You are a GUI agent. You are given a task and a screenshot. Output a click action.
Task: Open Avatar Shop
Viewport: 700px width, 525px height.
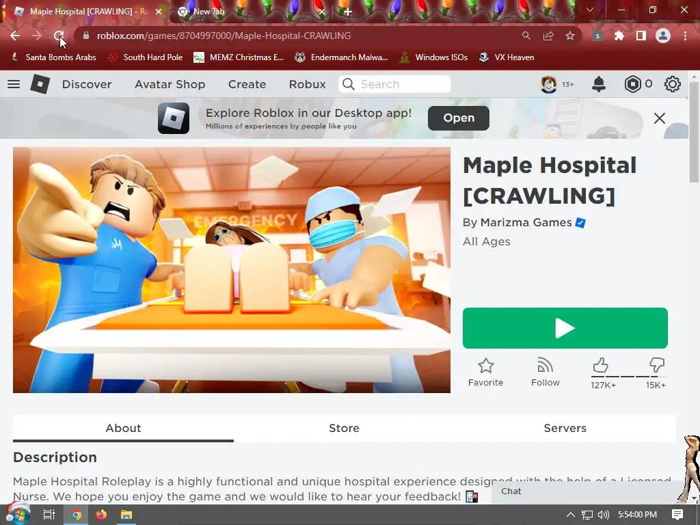coord(170,84)
